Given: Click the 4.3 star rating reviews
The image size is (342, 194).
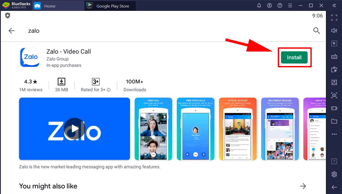Looking at the screenshot, I should click(31, 85).
